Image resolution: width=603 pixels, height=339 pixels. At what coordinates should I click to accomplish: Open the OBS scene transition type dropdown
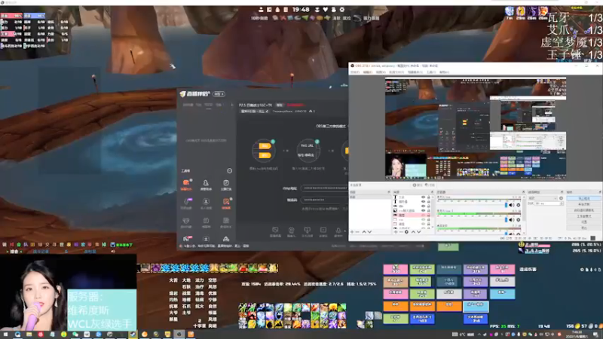(543, 198)
